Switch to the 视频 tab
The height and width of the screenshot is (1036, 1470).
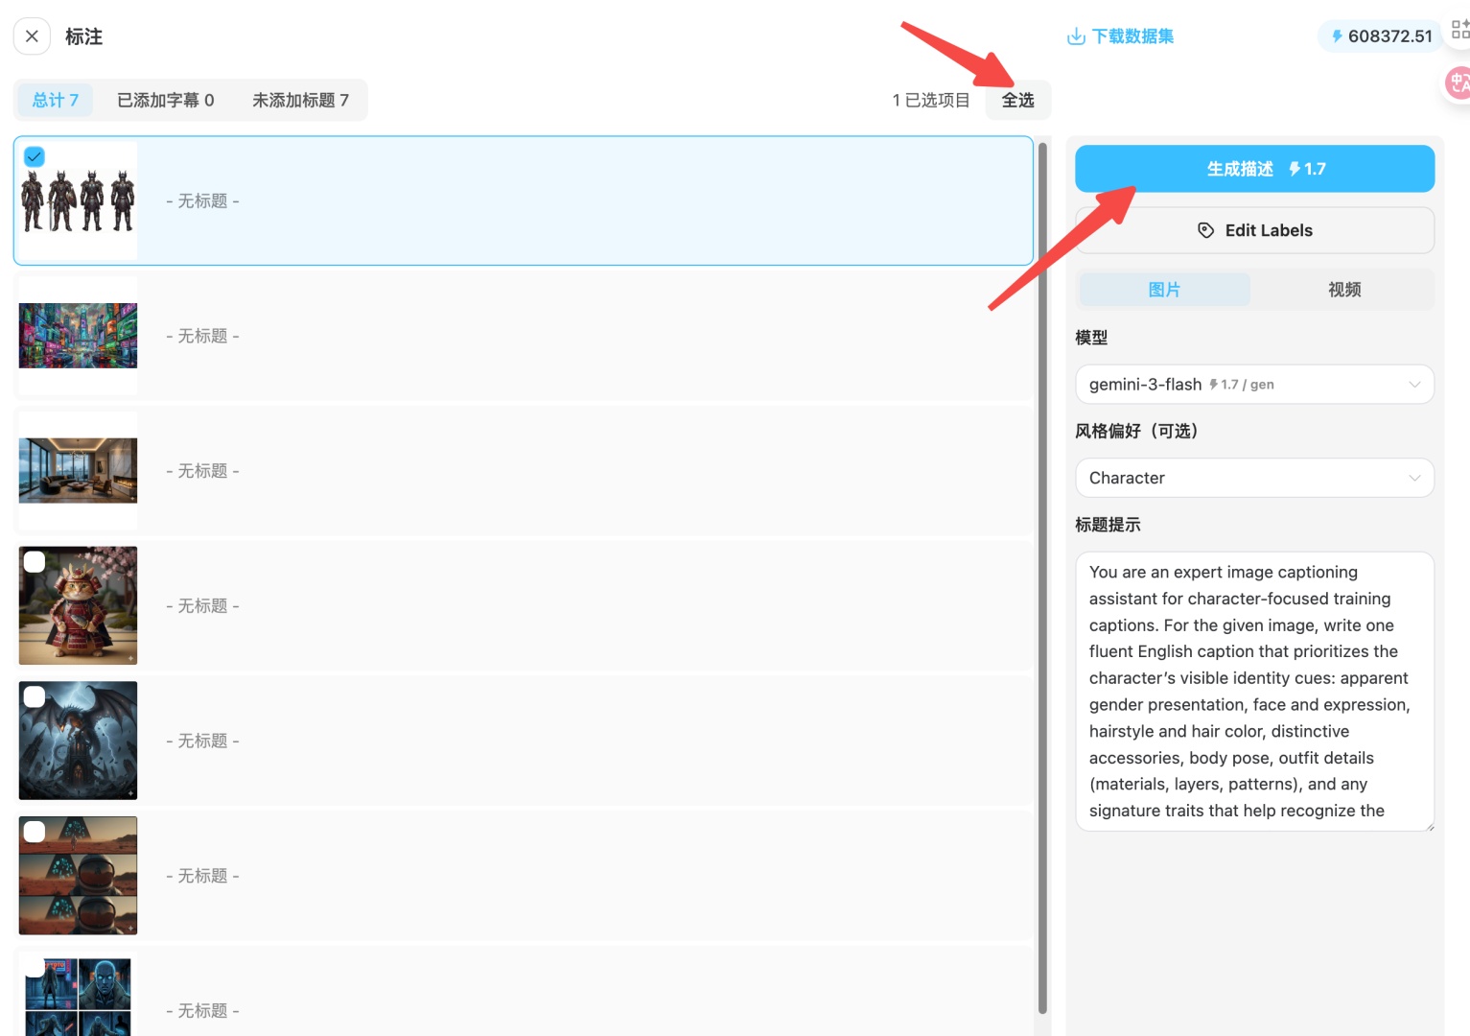[x=1343, y=290]
